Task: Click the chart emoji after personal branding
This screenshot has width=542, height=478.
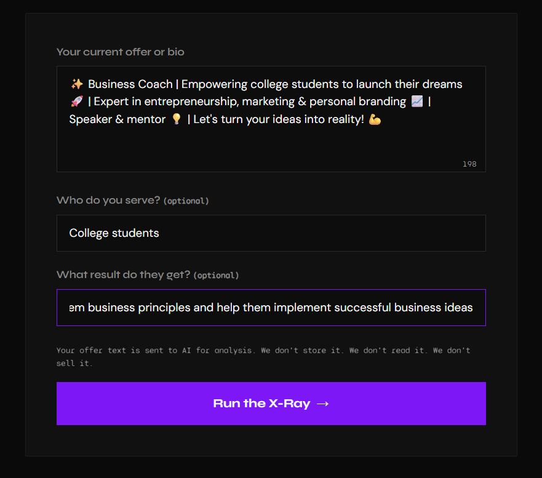Action: tap(417, 102)
